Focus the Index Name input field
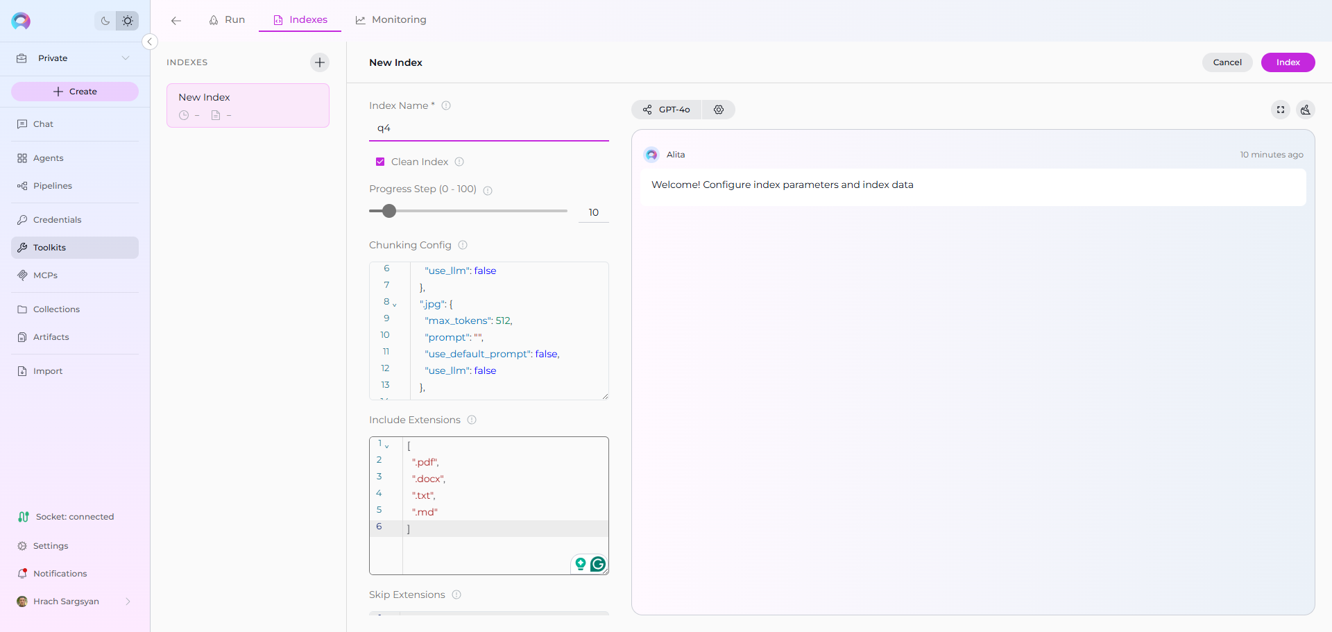Viewport: 1332px width, 632px height. (488, 128)
